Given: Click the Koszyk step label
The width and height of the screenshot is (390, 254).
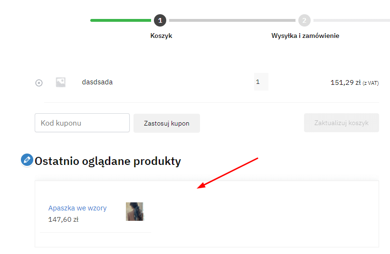Looking at the screenshot, I should 161,36.
